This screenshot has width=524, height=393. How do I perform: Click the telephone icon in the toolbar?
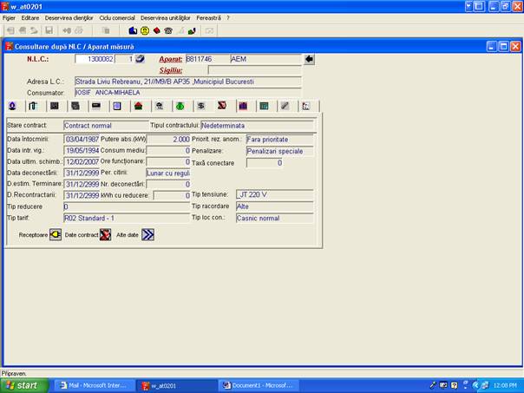pyautogui.click(x=168, y=30)
